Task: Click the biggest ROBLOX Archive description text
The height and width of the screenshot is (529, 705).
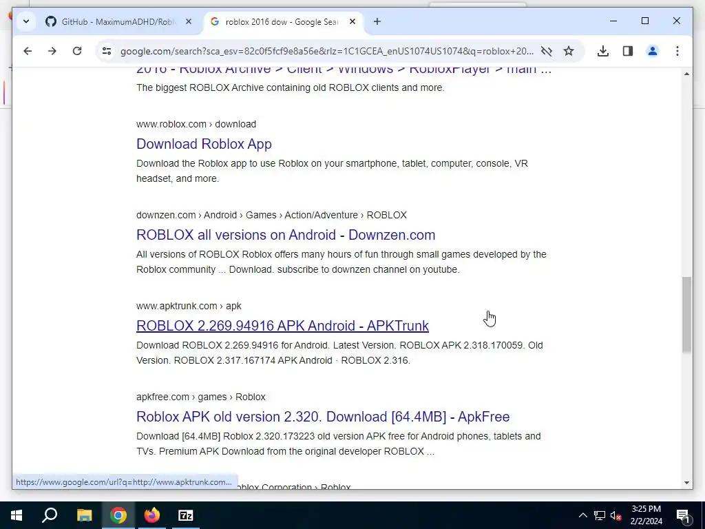Action: coord(290,87)
